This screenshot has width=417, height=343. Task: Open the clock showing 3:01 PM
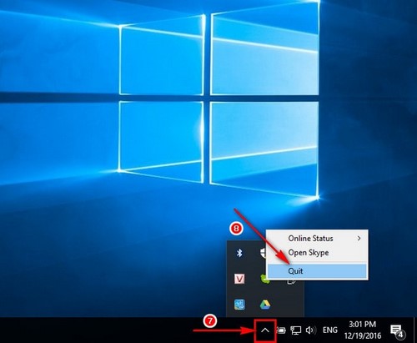363,330
